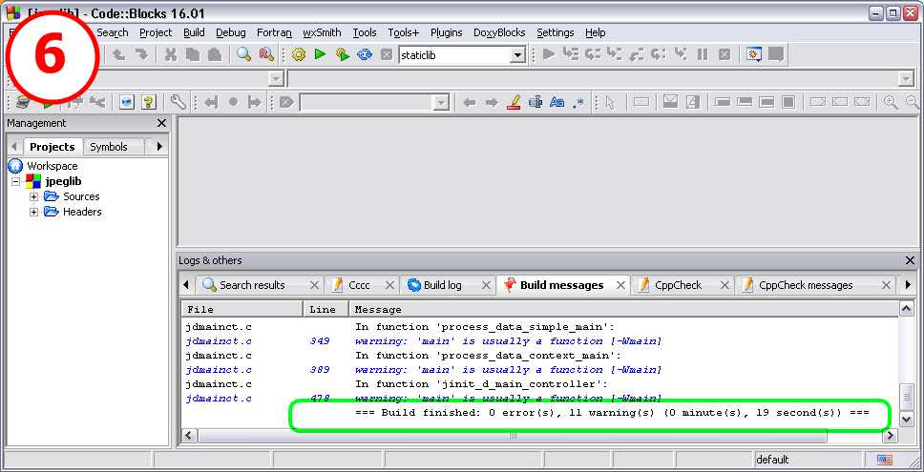Click the Stop debugger icon
The width and height of the screenshot is (924, 472).
tap(724, 54)
